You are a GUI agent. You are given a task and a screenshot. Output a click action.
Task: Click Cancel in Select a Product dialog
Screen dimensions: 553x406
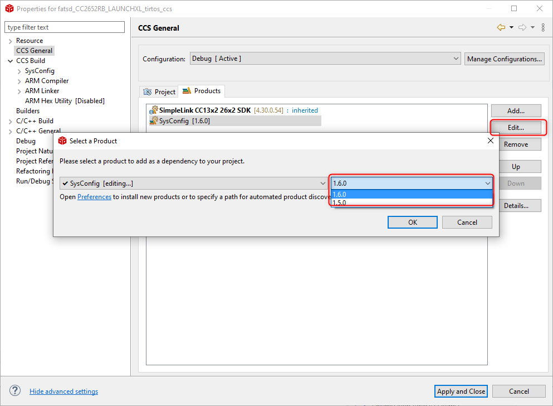click(x=467, y=223)
